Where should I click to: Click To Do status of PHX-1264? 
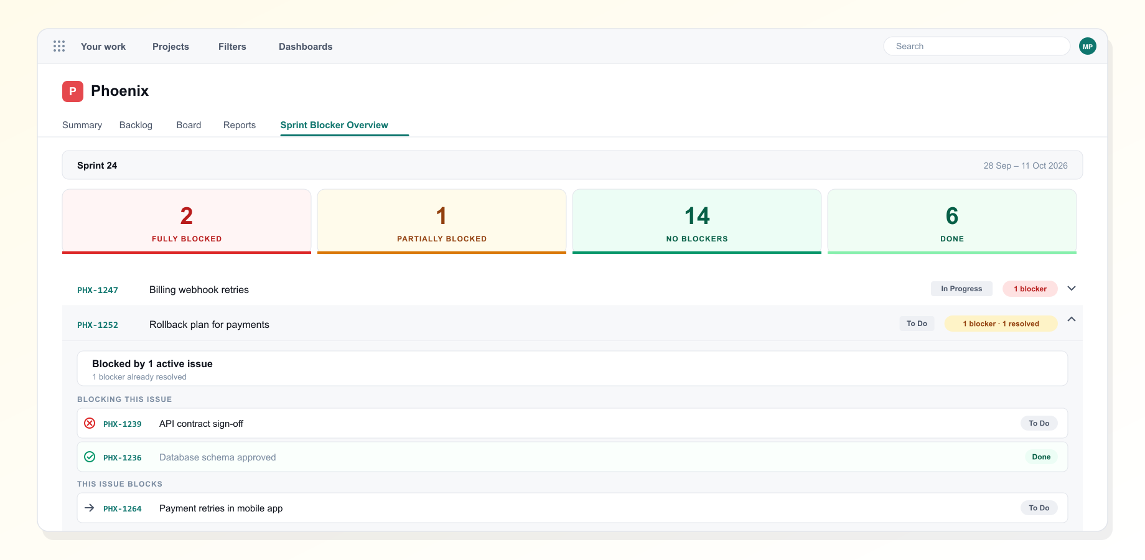click(x=1039, y=508)
